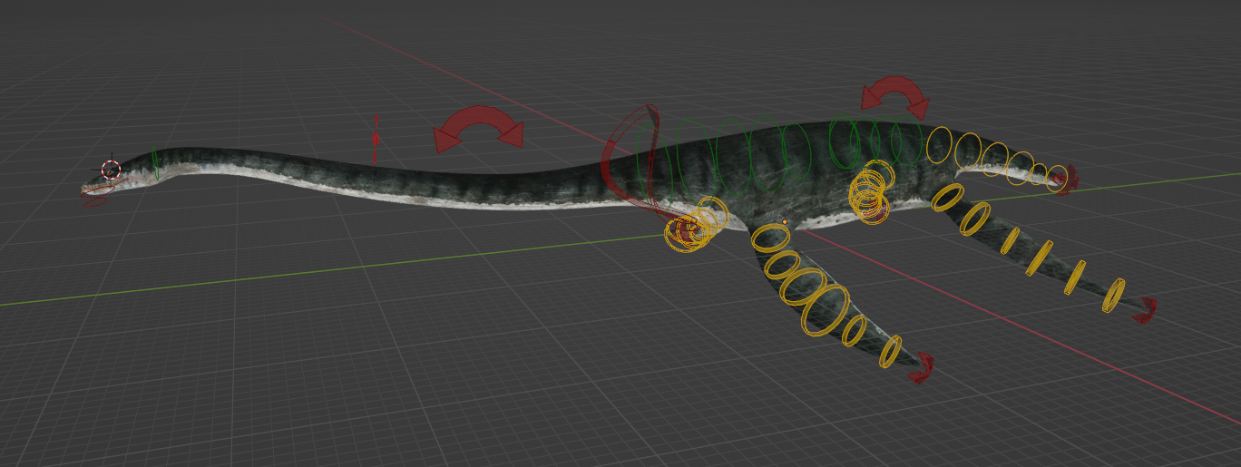The image size is (1241, 467).
Task: Select the red arrow control at the front flipper tip
Action: [922, 367]
